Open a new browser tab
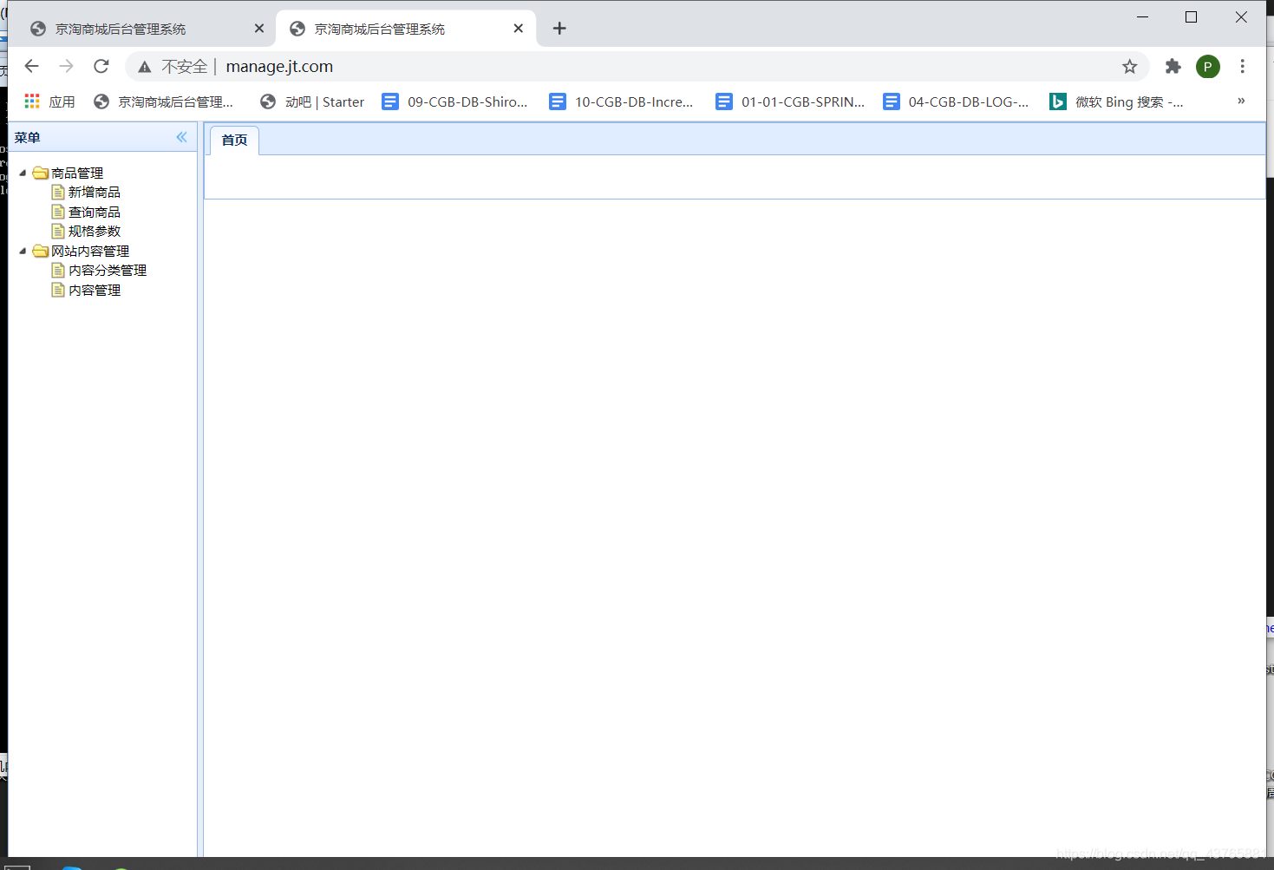Image resolution: width=1274 pixels, height=870 pixels. click(559, 29)
